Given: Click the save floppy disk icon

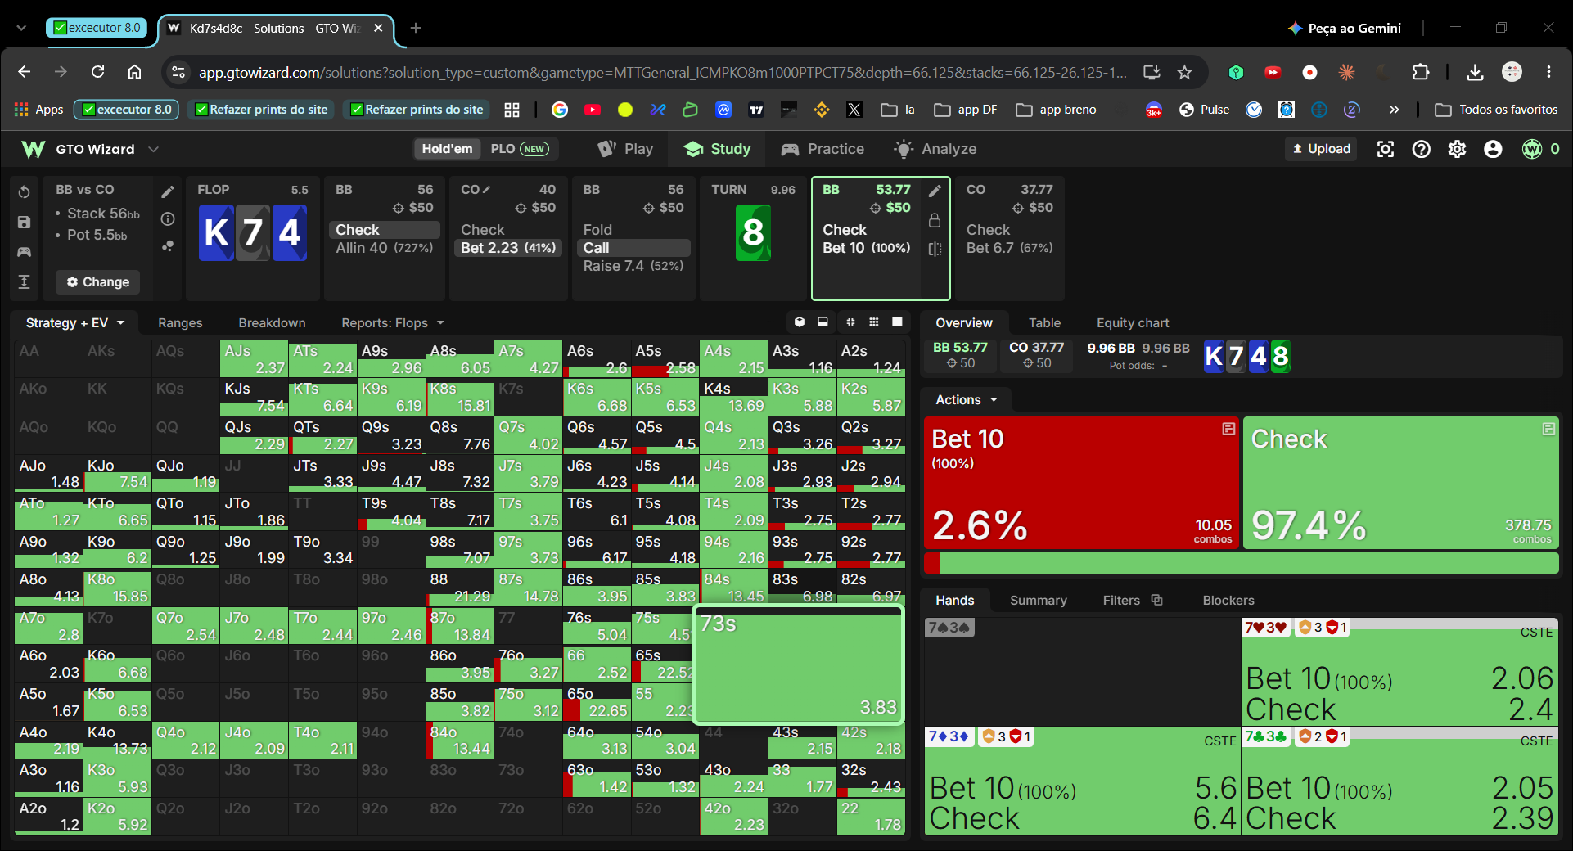Looking at the screenshot, I should coord(24,222).
